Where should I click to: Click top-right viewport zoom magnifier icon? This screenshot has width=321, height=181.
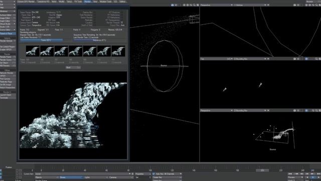pos(316,5)
